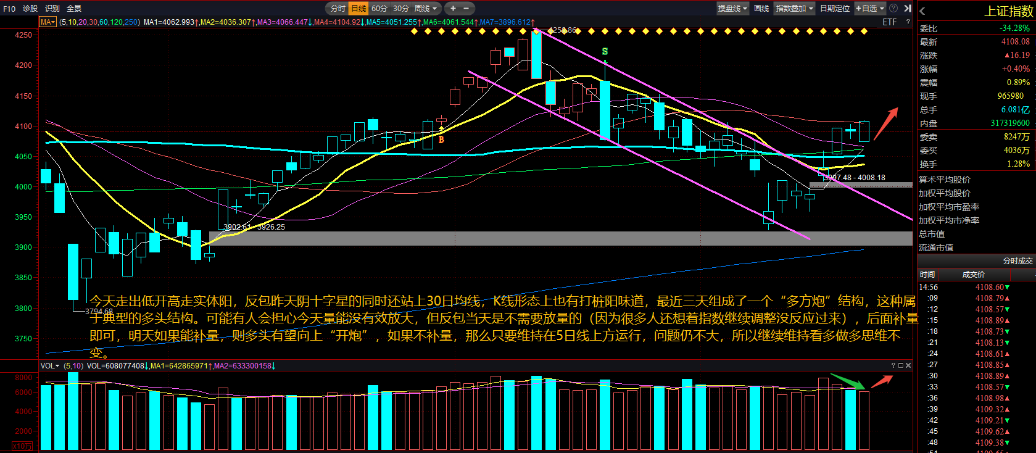Switch to 30分 chart period
The height and width of the screenshot is (453, 1036).
pos(401,8)
